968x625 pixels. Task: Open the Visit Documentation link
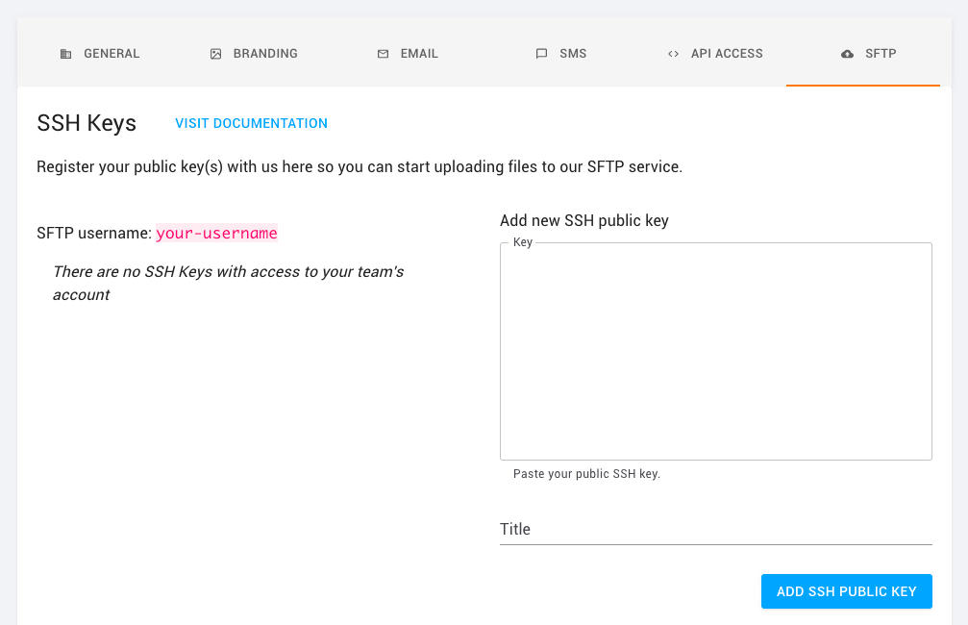pyautogui.click(x=251, y=123)
